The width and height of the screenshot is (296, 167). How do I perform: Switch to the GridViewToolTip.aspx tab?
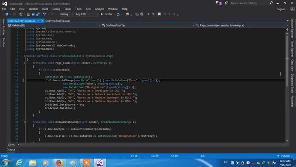(58, 21)
